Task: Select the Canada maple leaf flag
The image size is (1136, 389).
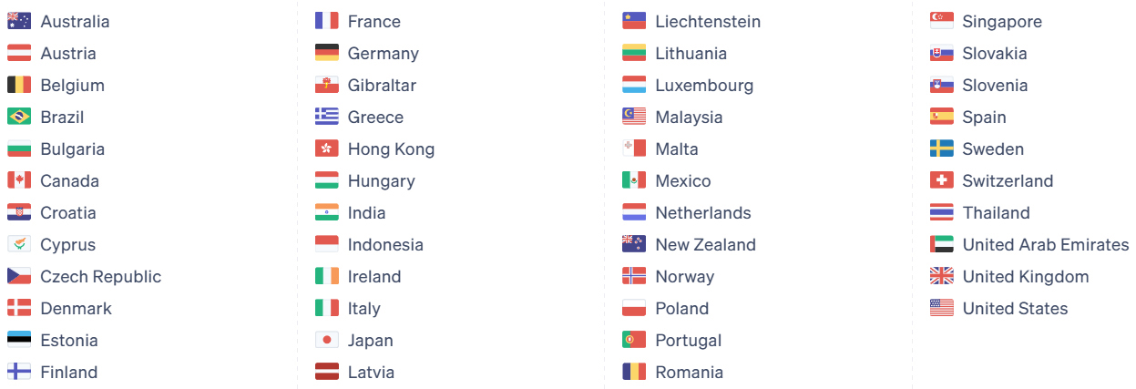Action: (x=19, y=180)
